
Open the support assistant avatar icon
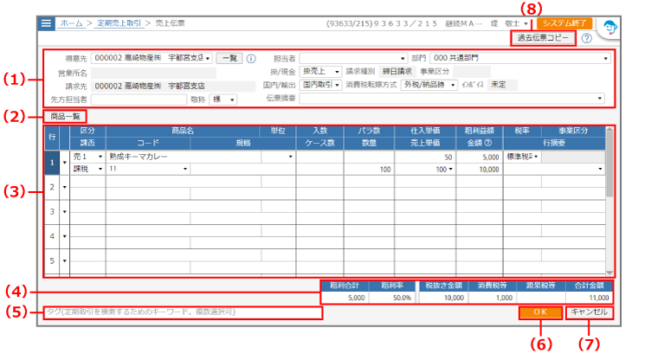[x=610, y=28]
